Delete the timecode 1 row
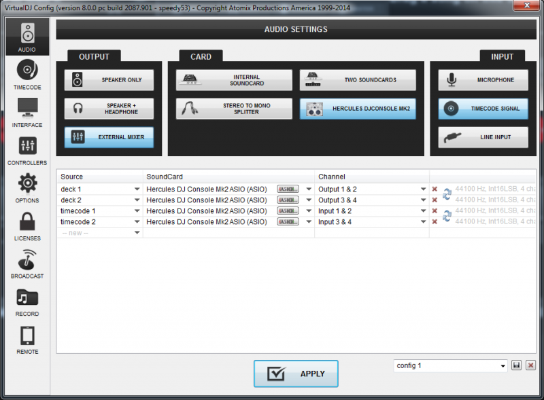544x400 pixels. 435,211
